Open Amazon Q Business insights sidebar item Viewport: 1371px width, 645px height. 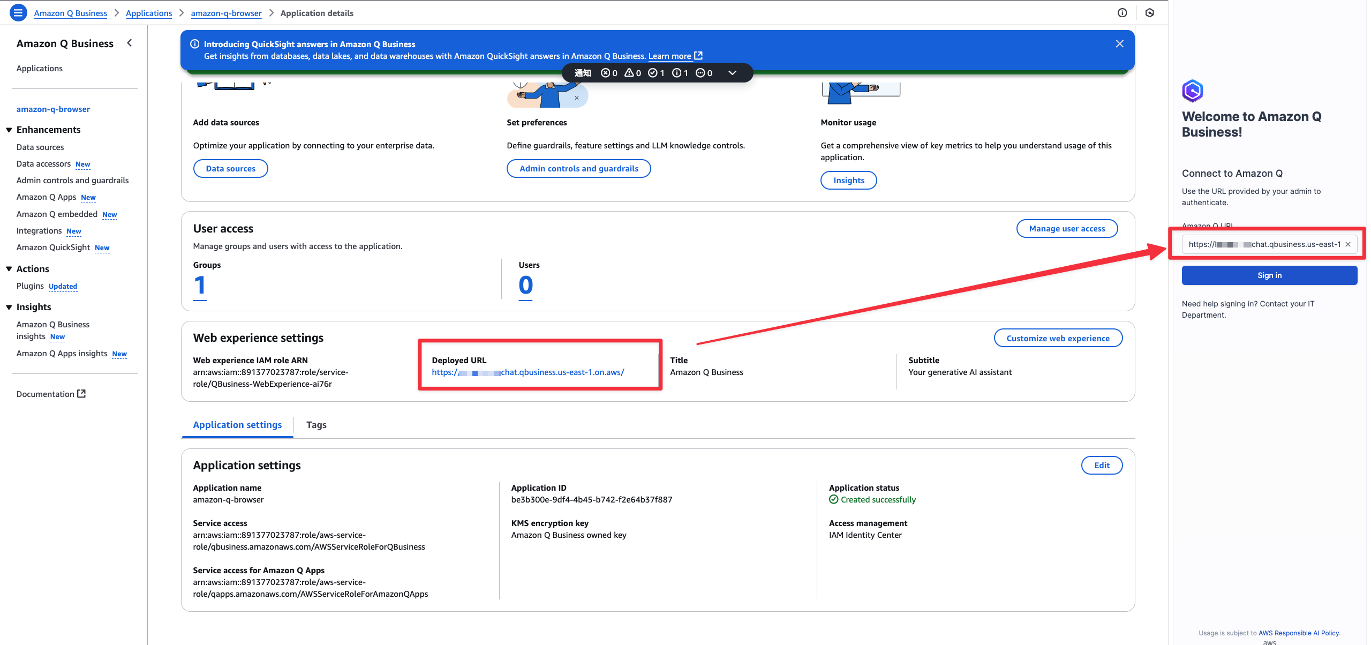(x=53, y=330)
